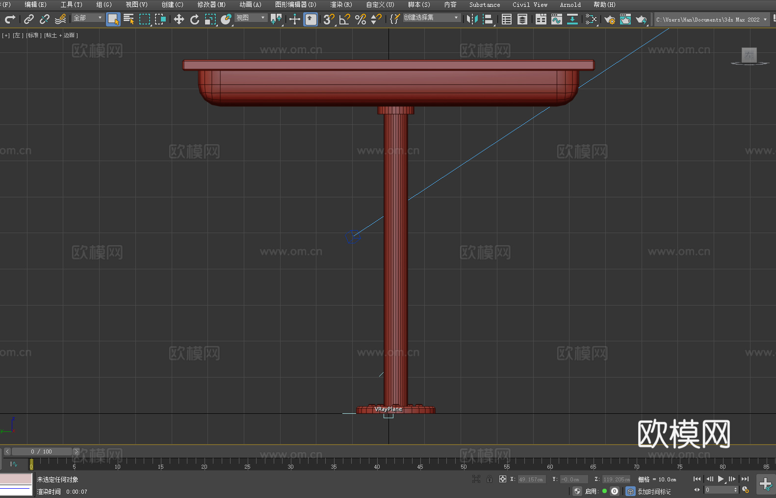The width and height of the screenshot is (776, 498).
Task: Click the 添加时间标记 label
Action: click(x=654, y=492)
